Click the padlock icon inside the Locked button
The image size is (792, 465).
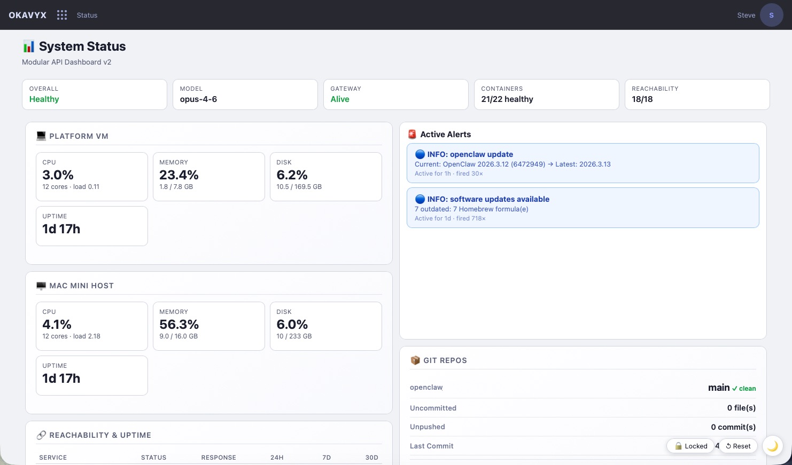coord(678,446)
